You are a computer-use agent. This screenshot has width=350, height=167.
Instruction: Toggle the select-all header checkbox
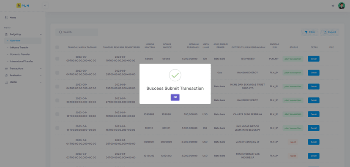point(57,47)
